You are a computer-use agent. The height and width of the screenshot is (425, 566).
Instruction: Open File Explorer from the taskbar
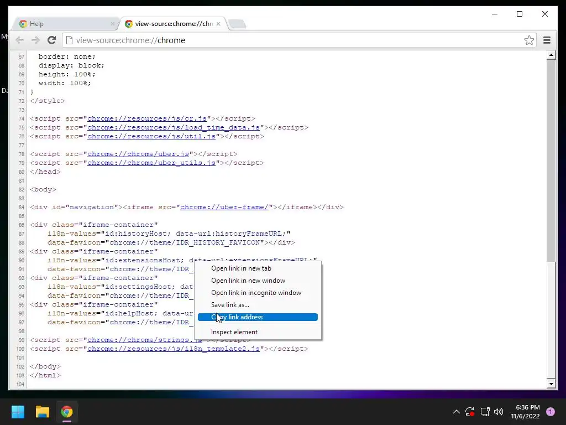pos(42,412)
